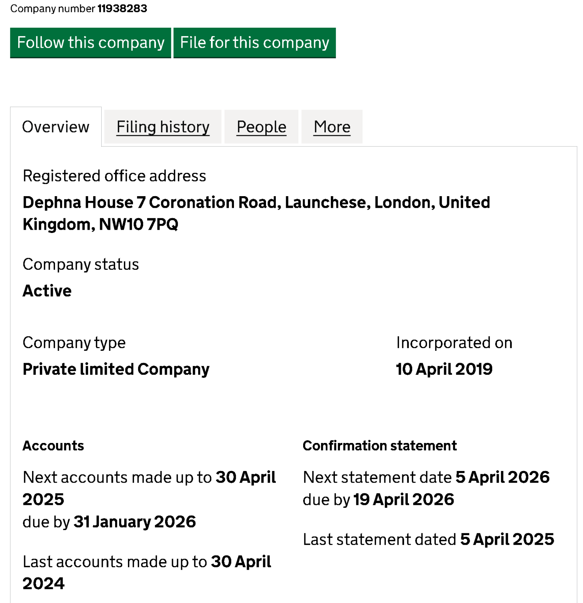Click the Follow this company button

[90, 43]
